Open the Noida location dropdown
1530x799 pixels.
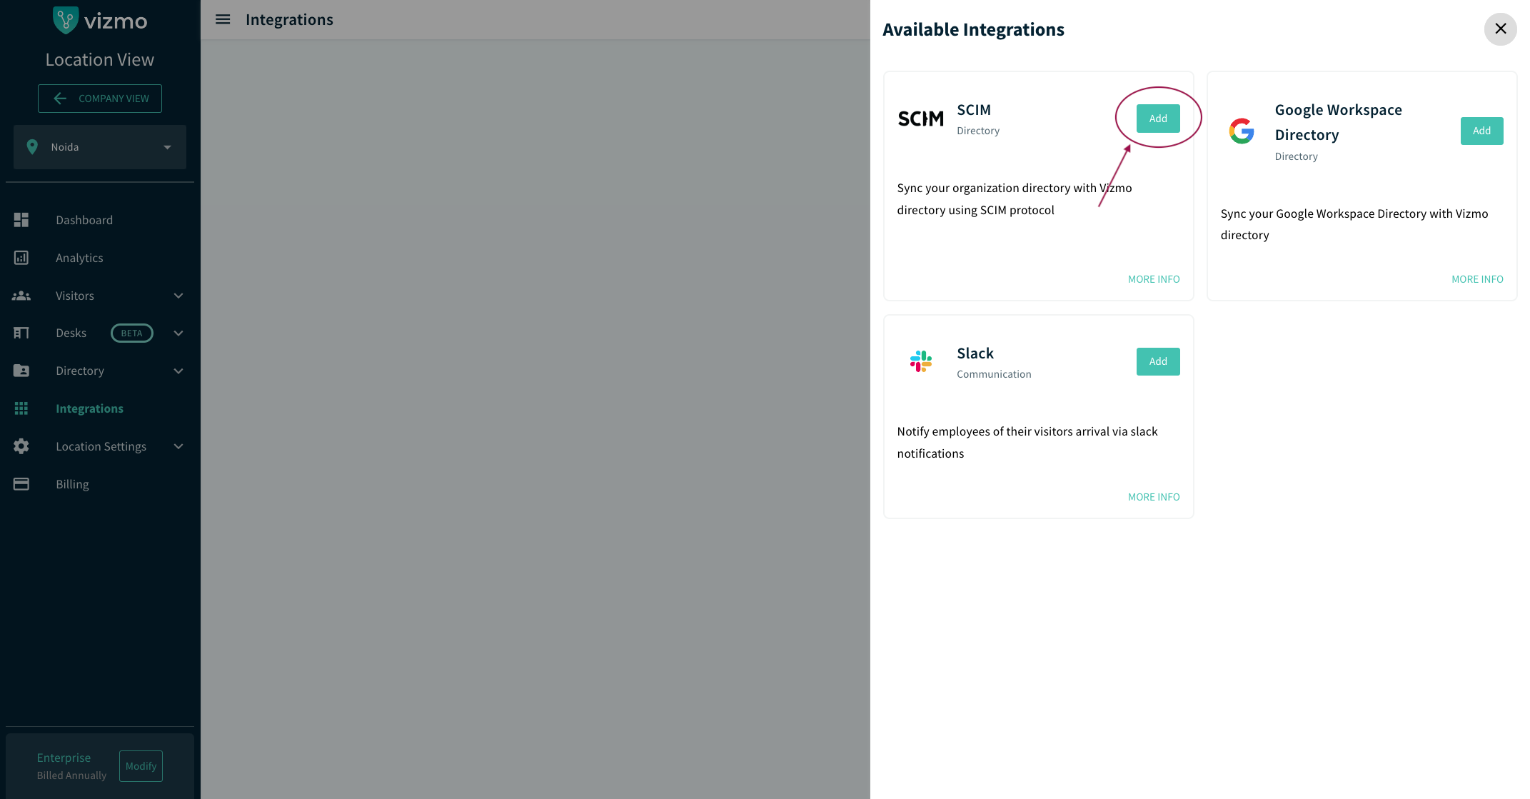click(x=100, y=147)
